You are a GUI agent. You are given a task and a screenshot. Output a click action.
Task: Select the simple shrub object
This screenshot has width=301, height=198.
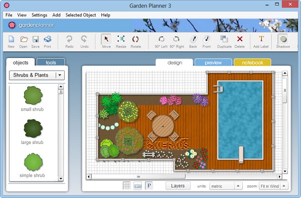click(33, 162)
